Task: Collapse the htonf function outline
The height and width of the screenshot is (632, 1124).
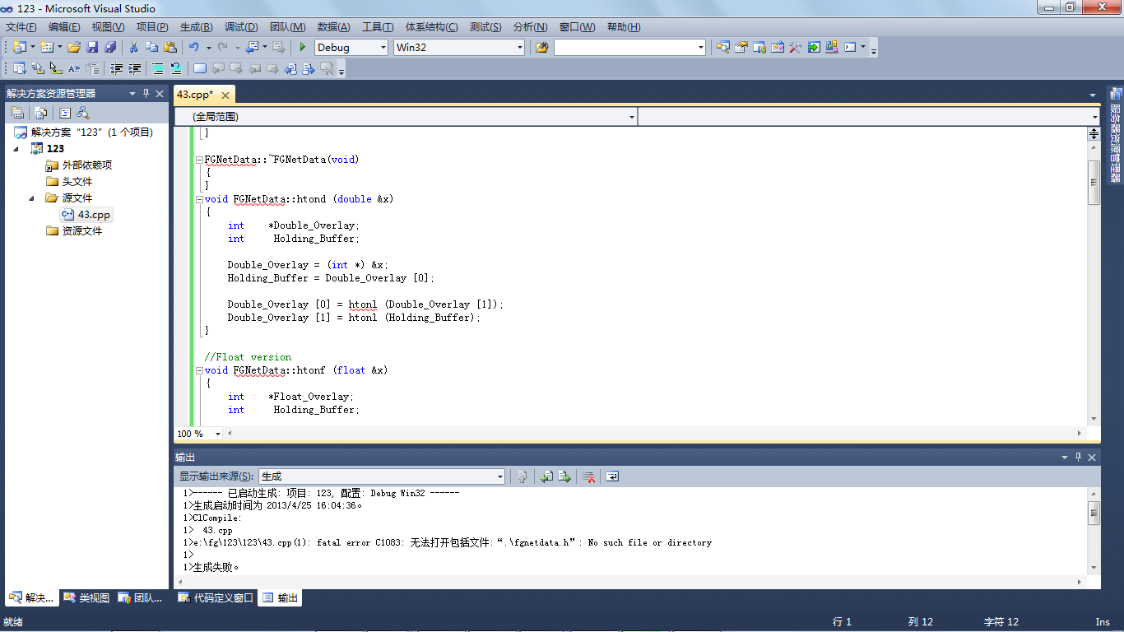Action: pos(199,370)
